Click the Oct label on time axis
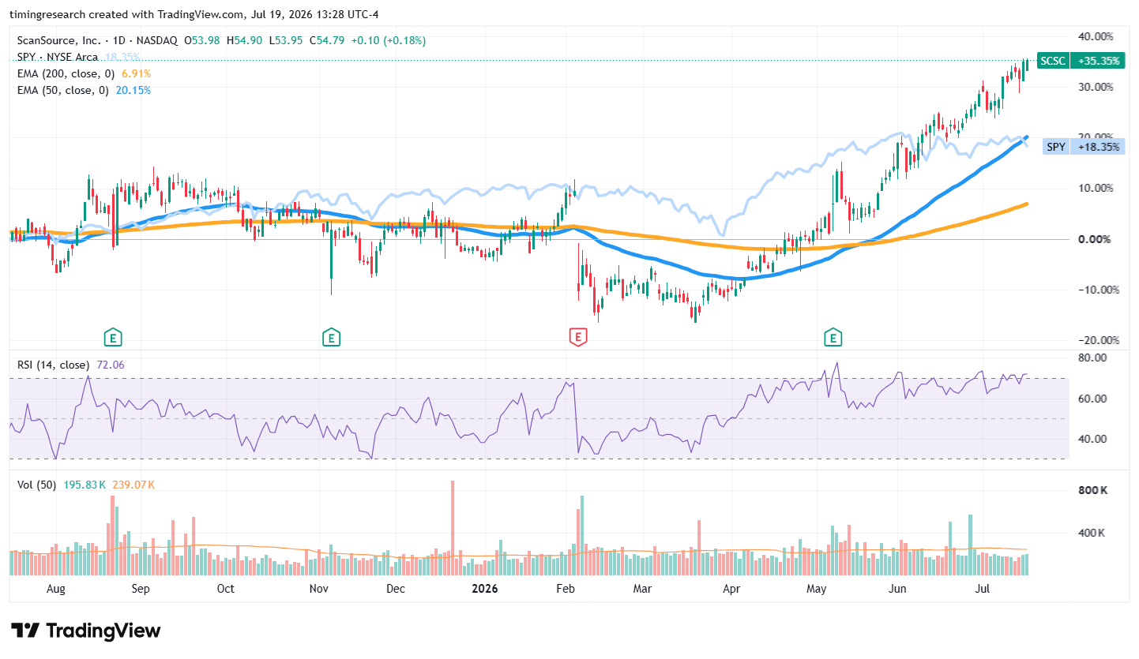 tap(225, 589)
